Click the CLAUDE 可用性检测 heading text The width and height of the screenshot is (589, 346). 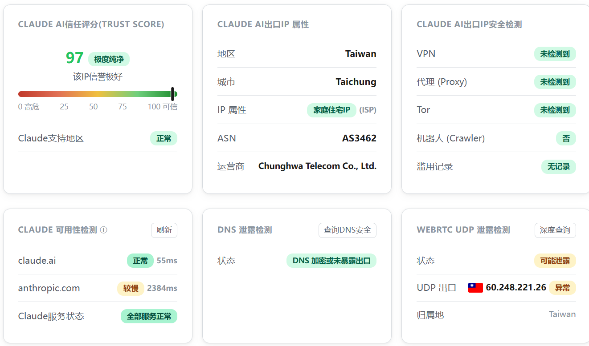[x=57, y=230]
